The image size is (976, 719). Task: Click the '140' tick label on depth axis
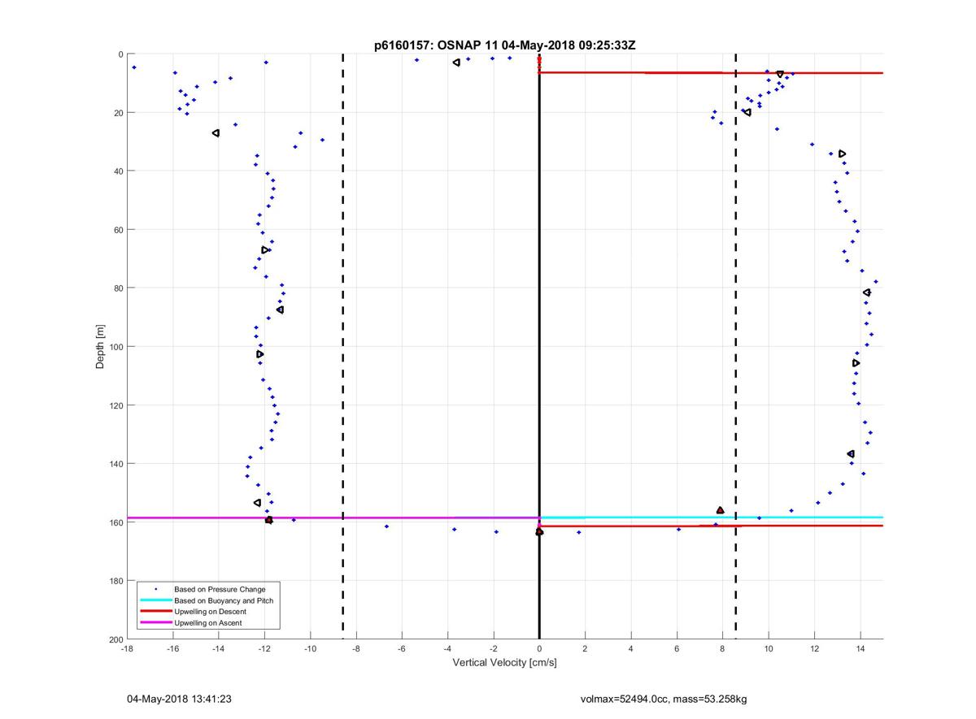pos(115,464)
